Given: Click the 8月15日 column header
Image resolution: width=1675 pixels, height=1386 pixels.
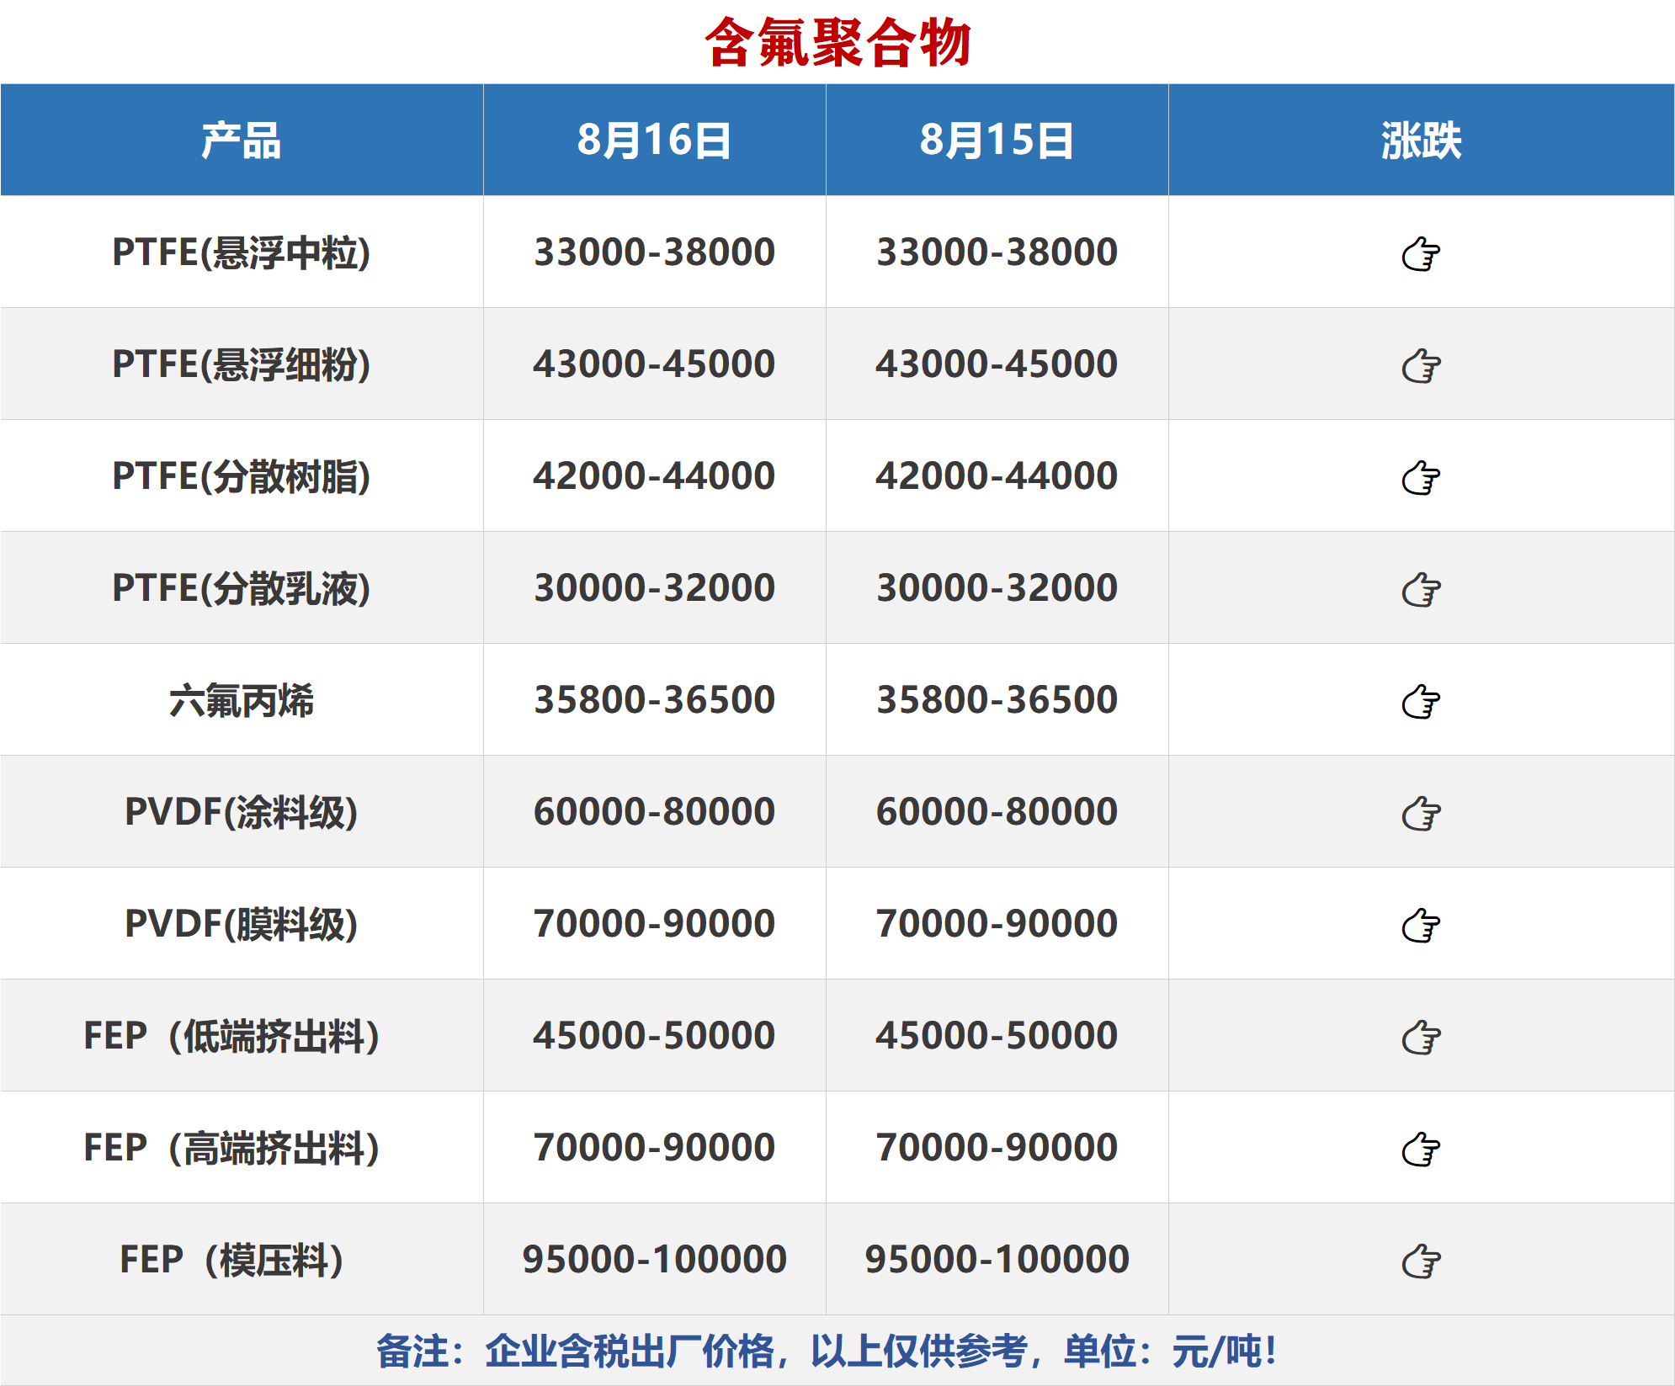Looking at the screenshot, I should tap(997, 141).
